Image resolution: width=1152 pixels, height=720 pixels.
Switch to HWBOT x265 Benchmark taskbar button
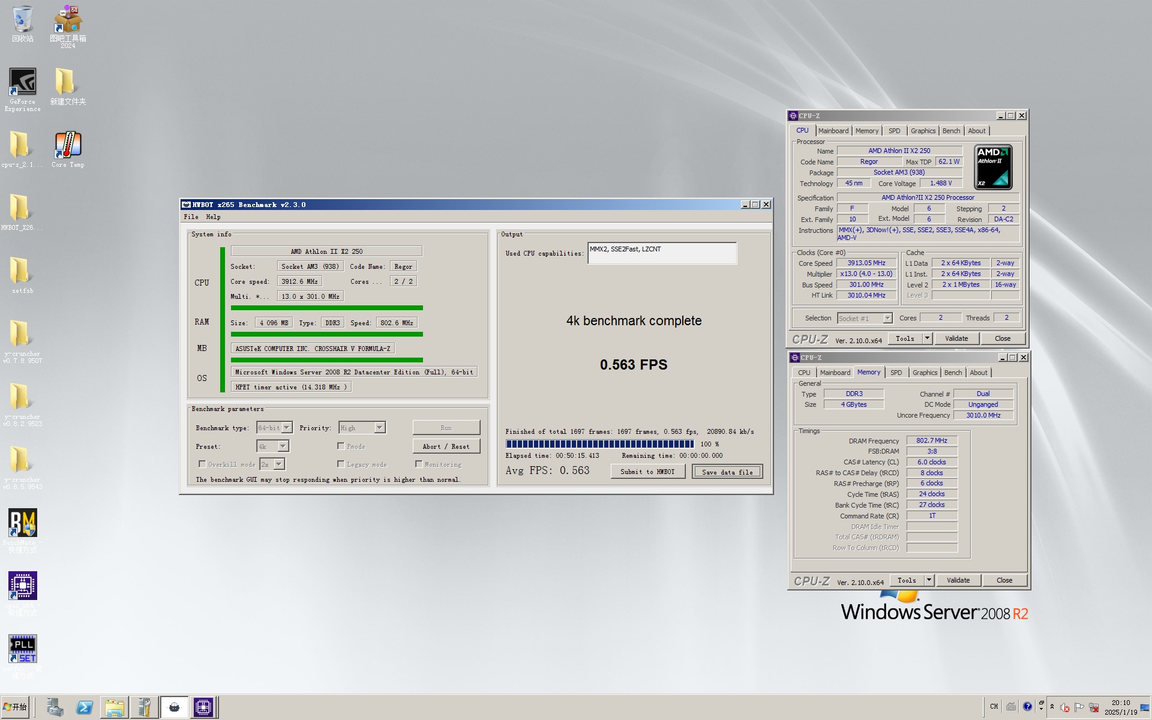(174, 707)
